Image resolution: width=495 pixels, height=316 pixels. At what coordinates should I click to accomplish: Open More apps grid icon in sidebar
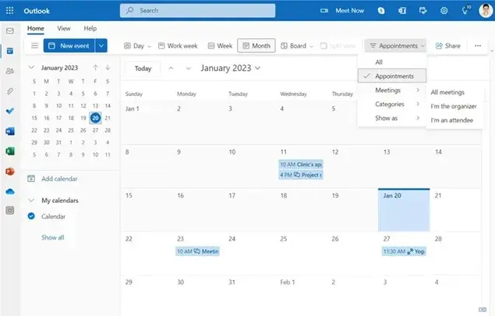point(10,211)
